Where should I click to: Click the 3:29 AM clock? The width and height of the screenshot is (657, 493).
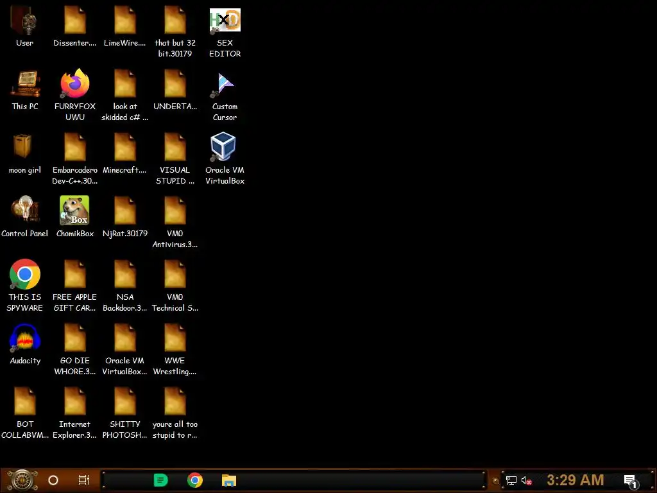tap(576, 480)
